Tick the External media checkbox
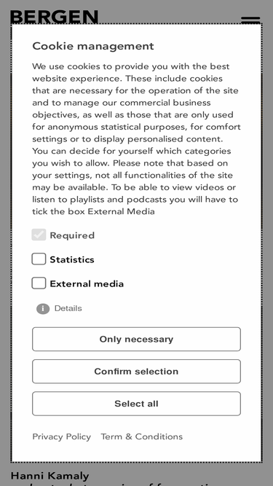The width and height of the screenshot is (273, 486). (x=39, y=283)
